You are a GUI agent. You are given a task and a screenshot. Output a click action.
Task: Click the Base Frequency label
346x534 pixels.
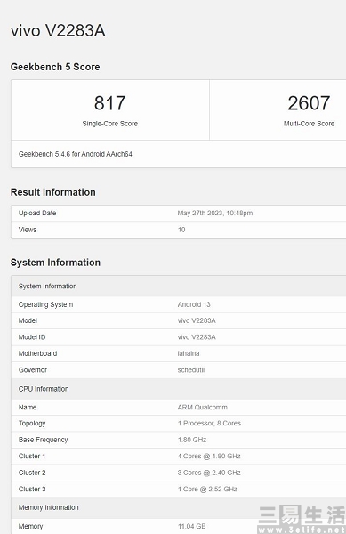pos(44,440)
